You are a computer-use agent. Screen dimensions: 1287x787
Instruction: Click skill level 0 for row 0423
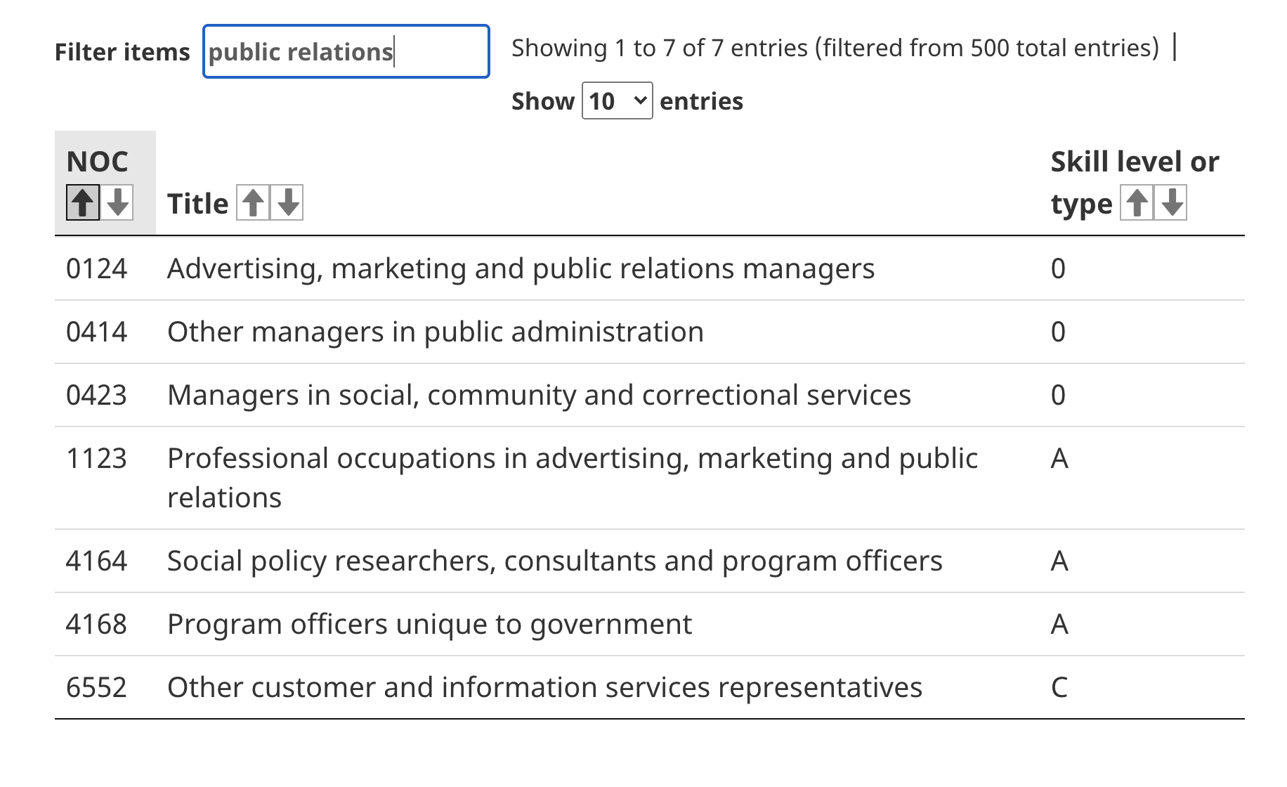click(x=1058, y=395)
